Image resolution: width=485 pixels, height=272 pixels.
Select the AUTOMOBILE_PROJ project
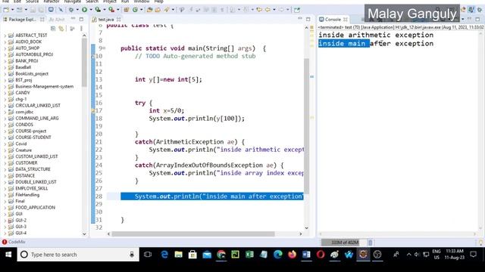pyautogui.click(x=34, y=54)
